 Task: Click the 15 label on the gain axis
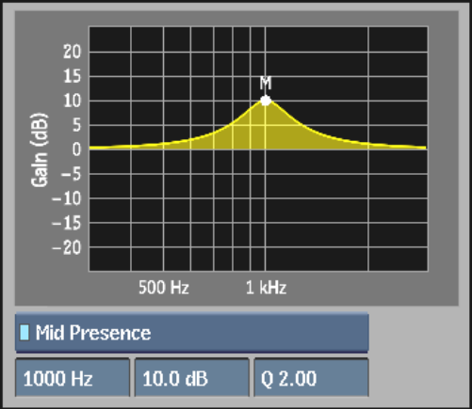click(x=73, y=76)
